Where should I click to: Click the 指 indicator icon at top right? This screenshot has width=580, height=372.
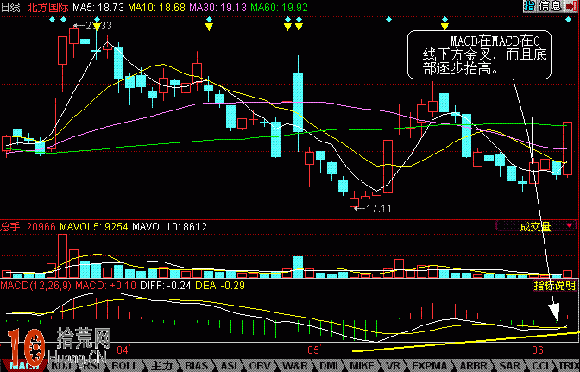coord(528,7)
